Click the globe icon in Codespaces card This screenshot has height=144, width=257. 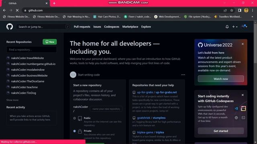pos(236,118)
